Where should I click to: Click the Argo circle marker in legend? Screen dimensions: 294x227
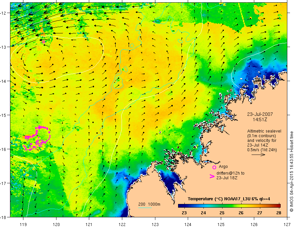(214, 167)
